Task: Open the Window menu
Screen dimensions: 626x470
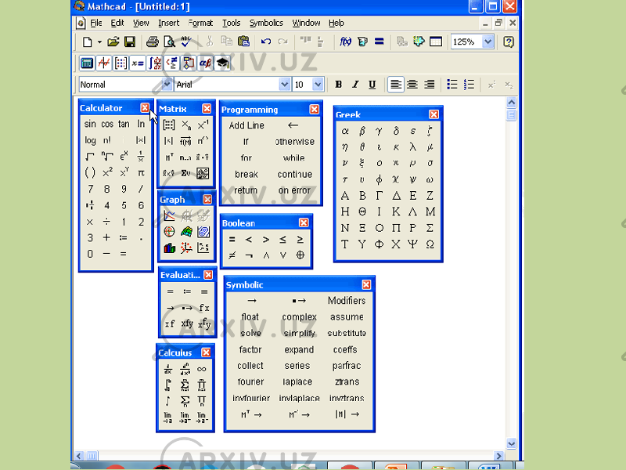Action: 306,23
